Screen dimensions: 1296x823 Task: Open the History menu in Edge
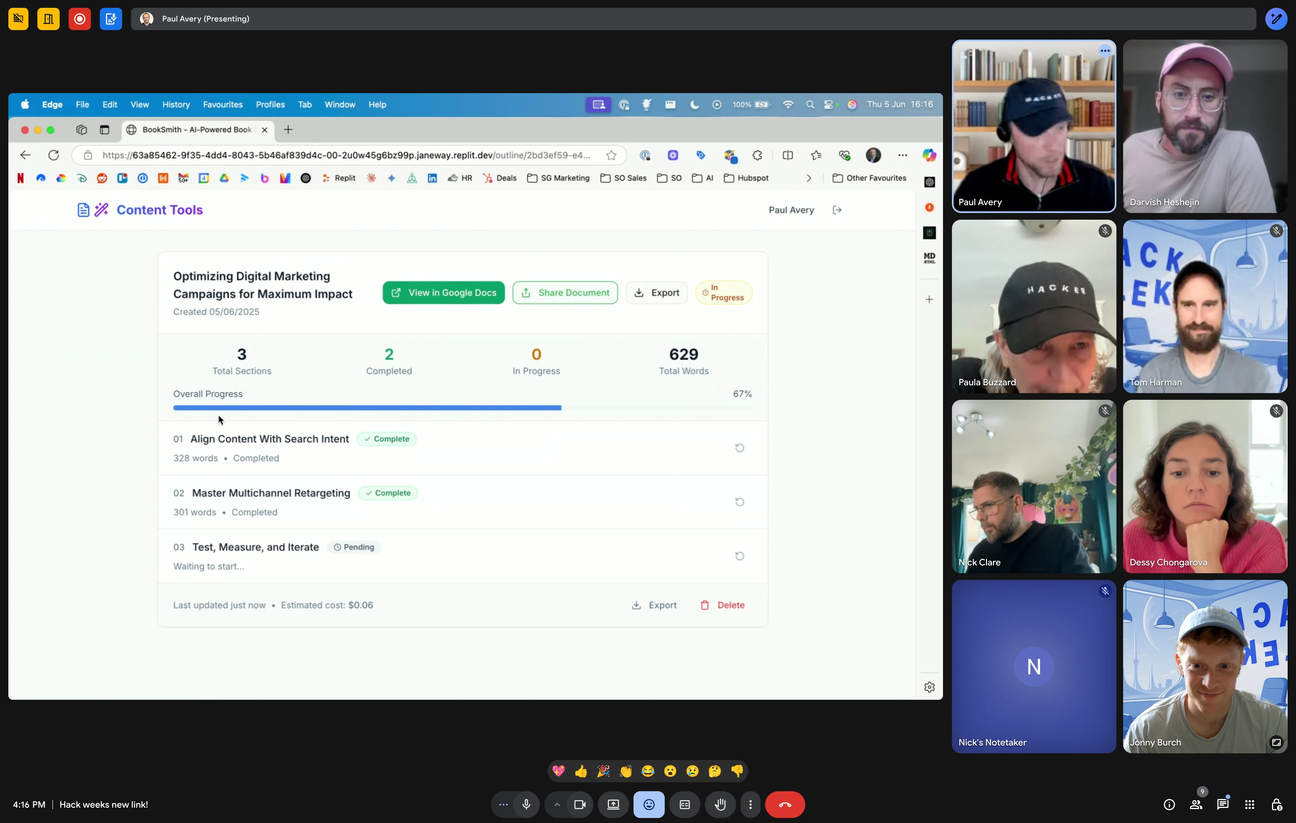click(x=175, y=105)
